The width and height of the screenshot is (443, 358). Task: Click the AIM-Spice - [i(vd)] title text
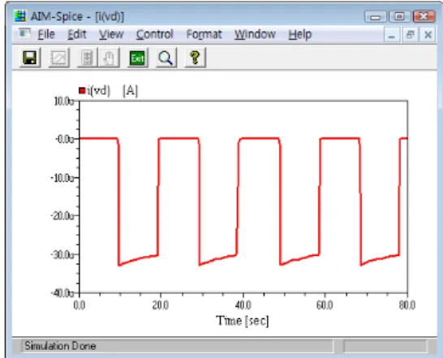point(77,17)
